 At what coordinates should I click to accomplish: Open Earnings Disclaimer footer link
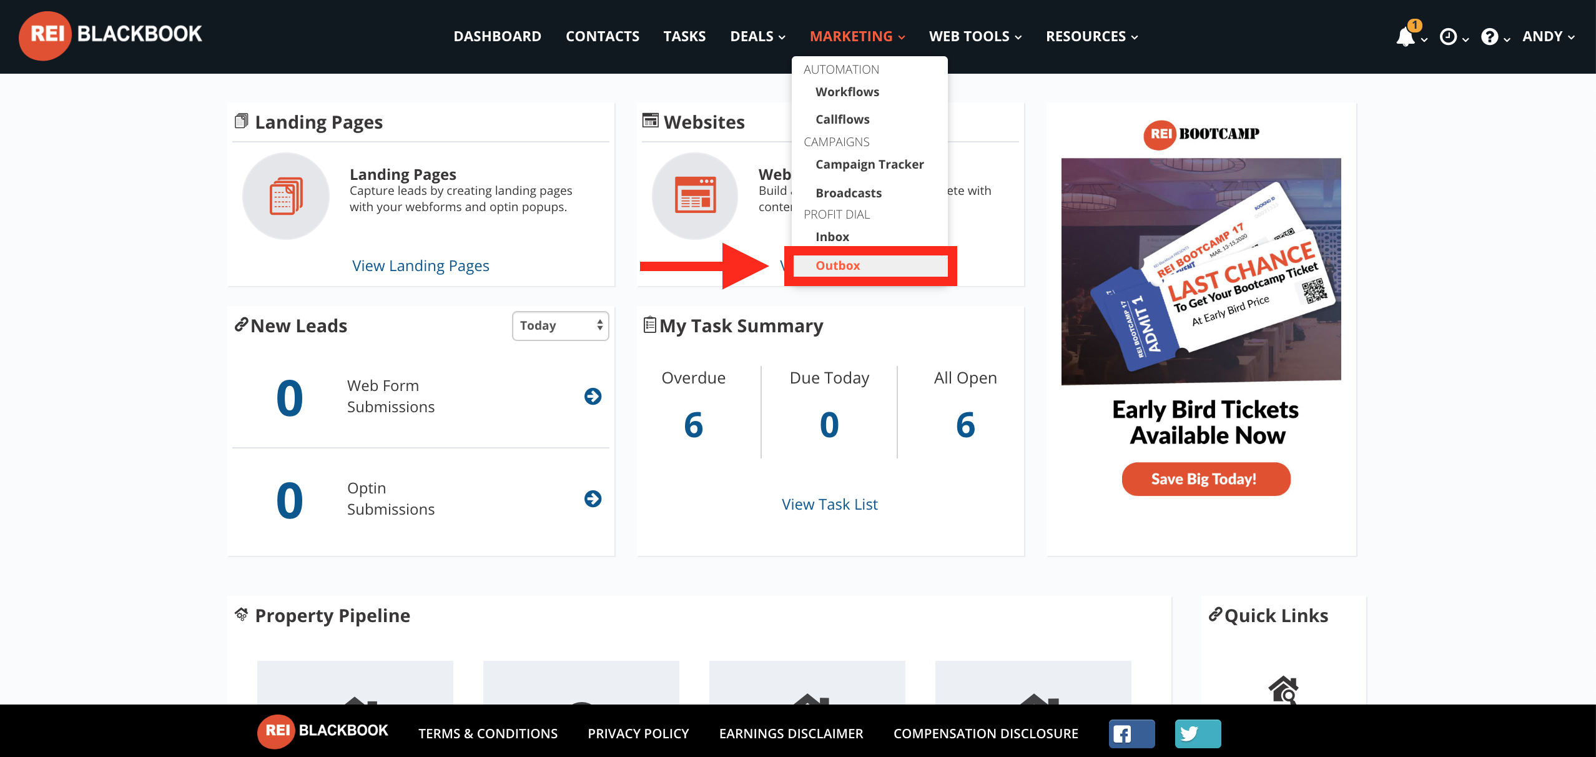click(791, 733)
